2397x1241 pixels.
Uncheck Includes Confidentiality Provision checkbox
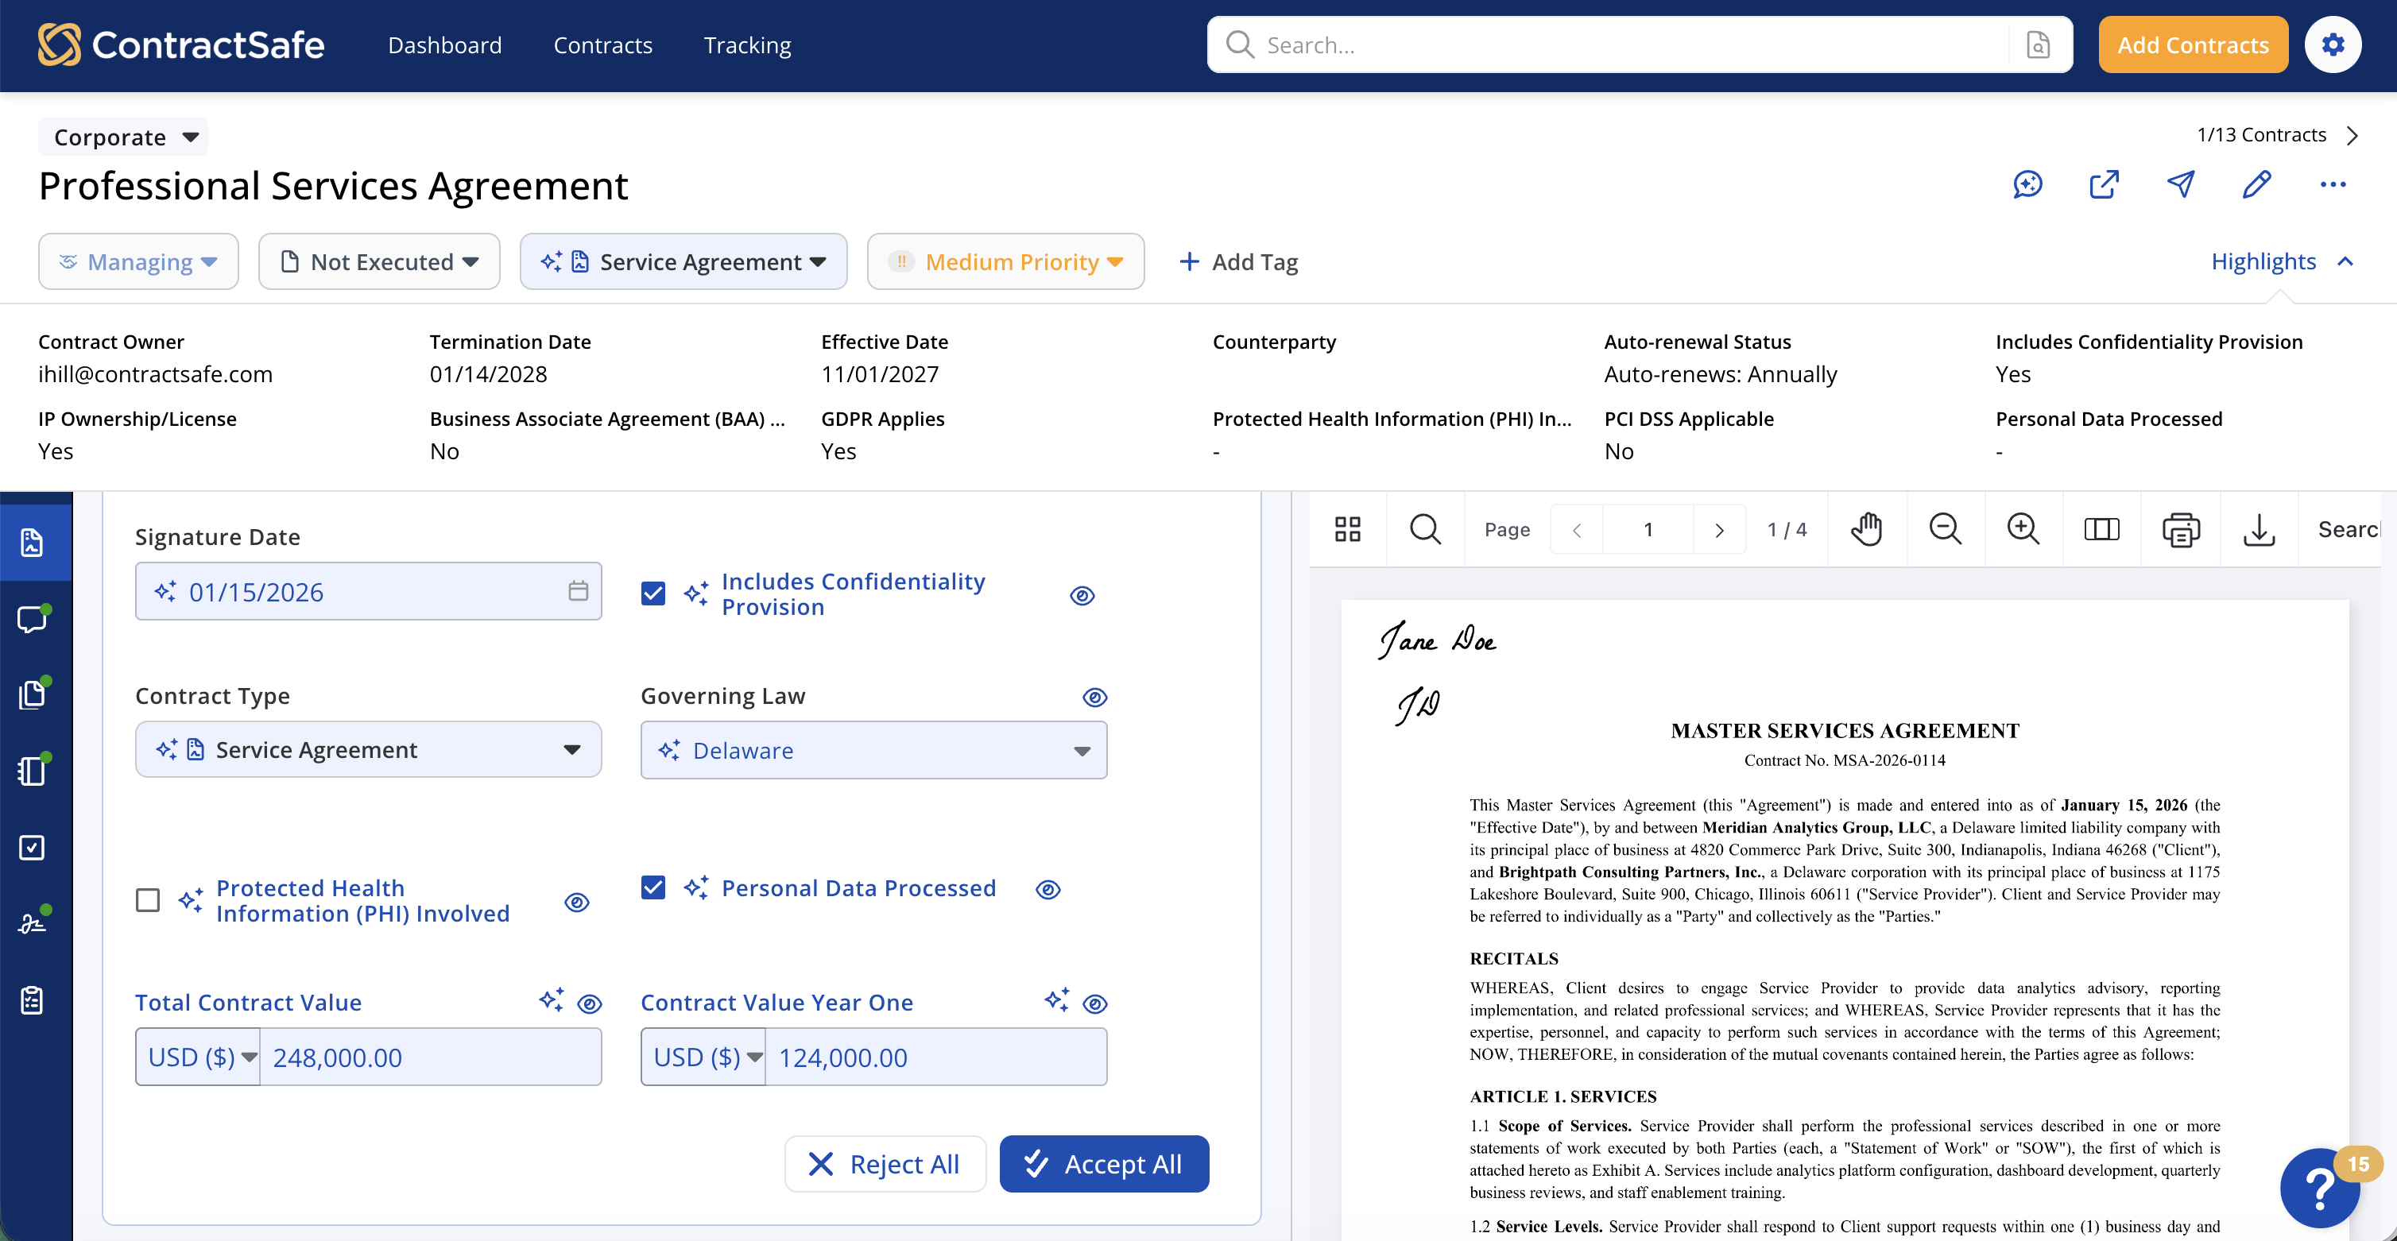(x=653, y=593)
